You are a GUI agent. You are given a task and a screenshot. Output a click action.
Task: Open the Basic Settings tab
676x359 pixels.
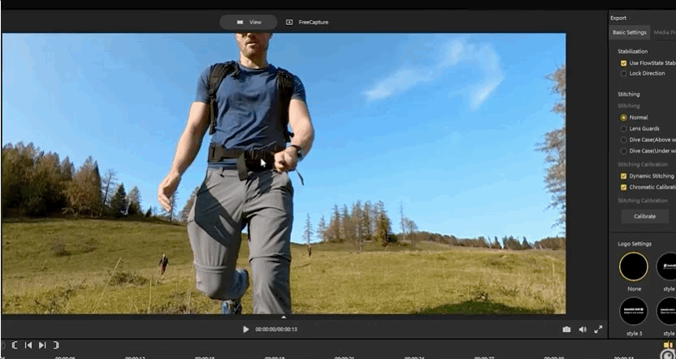(x=630, y=32)
